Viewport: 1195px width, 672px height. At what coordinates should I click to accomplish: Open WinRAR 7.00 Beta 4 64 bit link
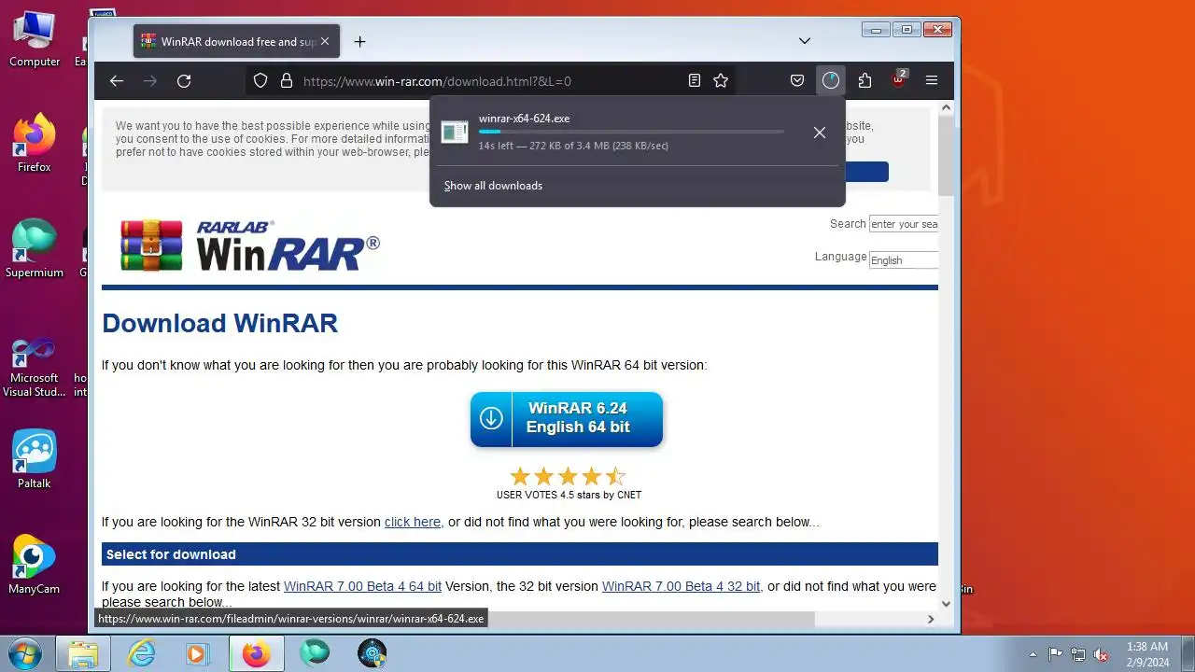[x=362, y=586]
